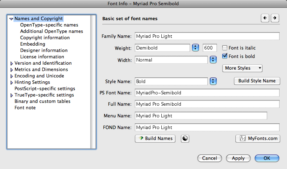Open the More Styles dropdown
287x169 pixels.
tap(242, 68)
